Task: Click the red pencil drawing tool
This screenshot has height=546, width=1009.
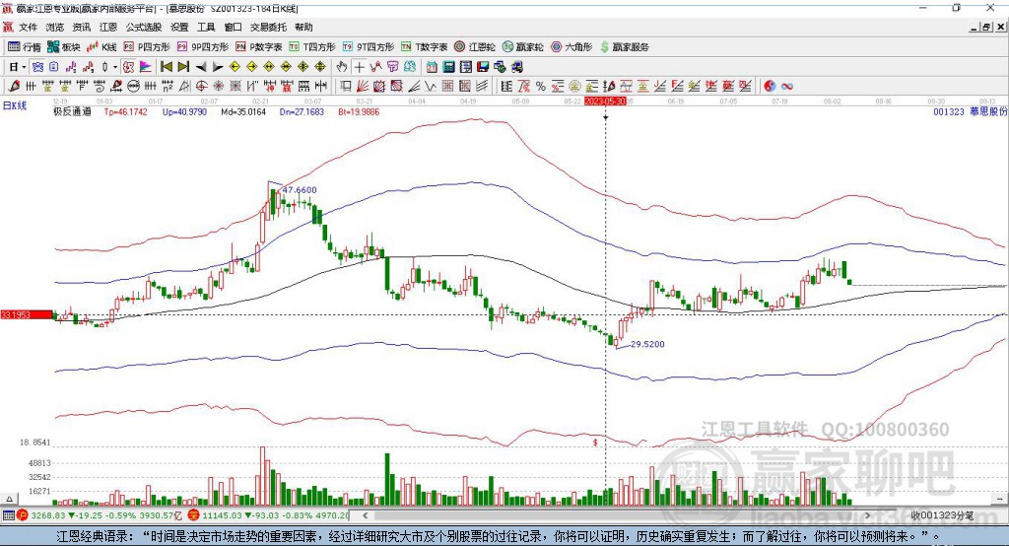Action: tap(15, 86)
